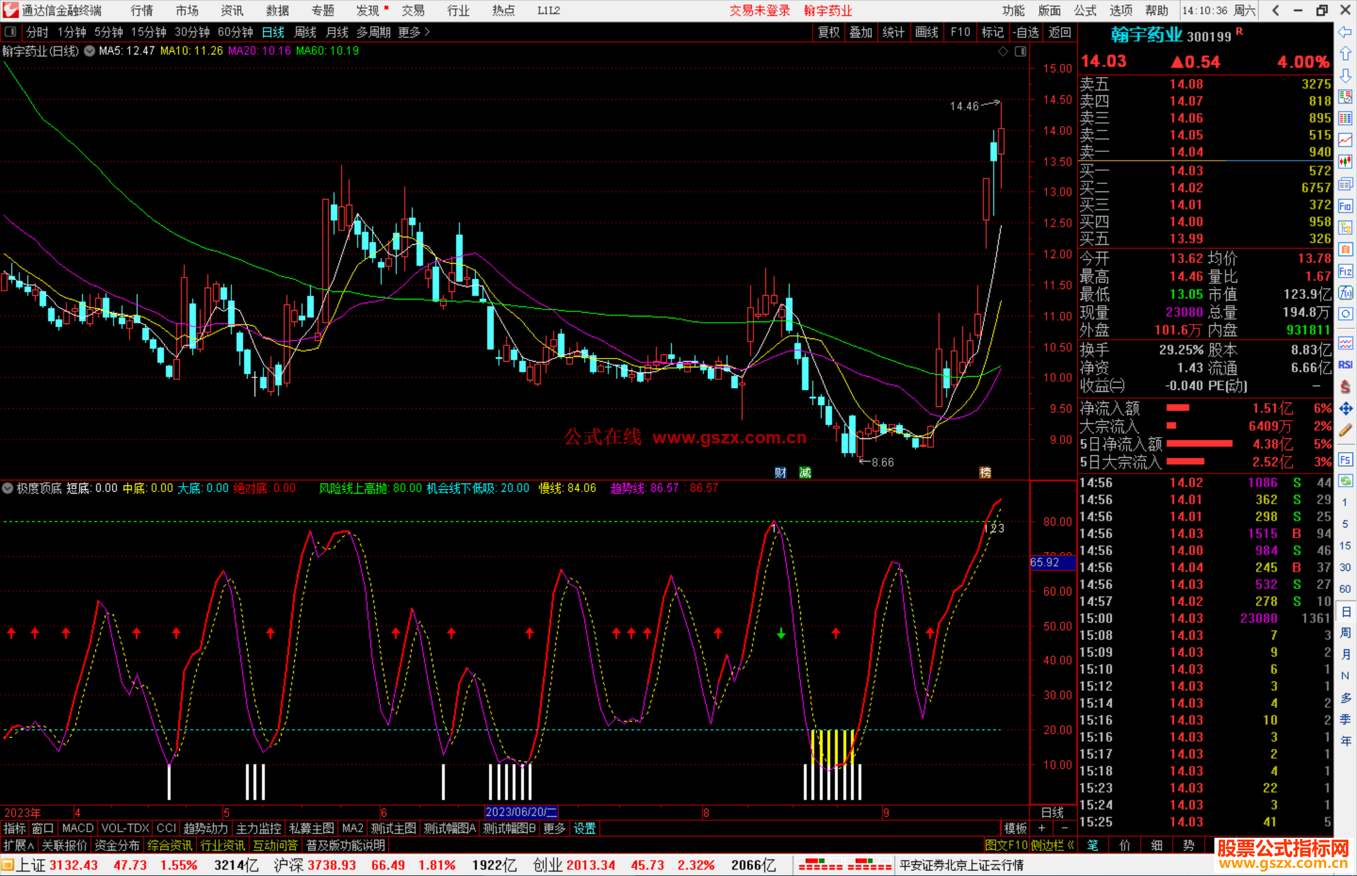Click the F10 company info sidebar icon

pos(1345,207)
